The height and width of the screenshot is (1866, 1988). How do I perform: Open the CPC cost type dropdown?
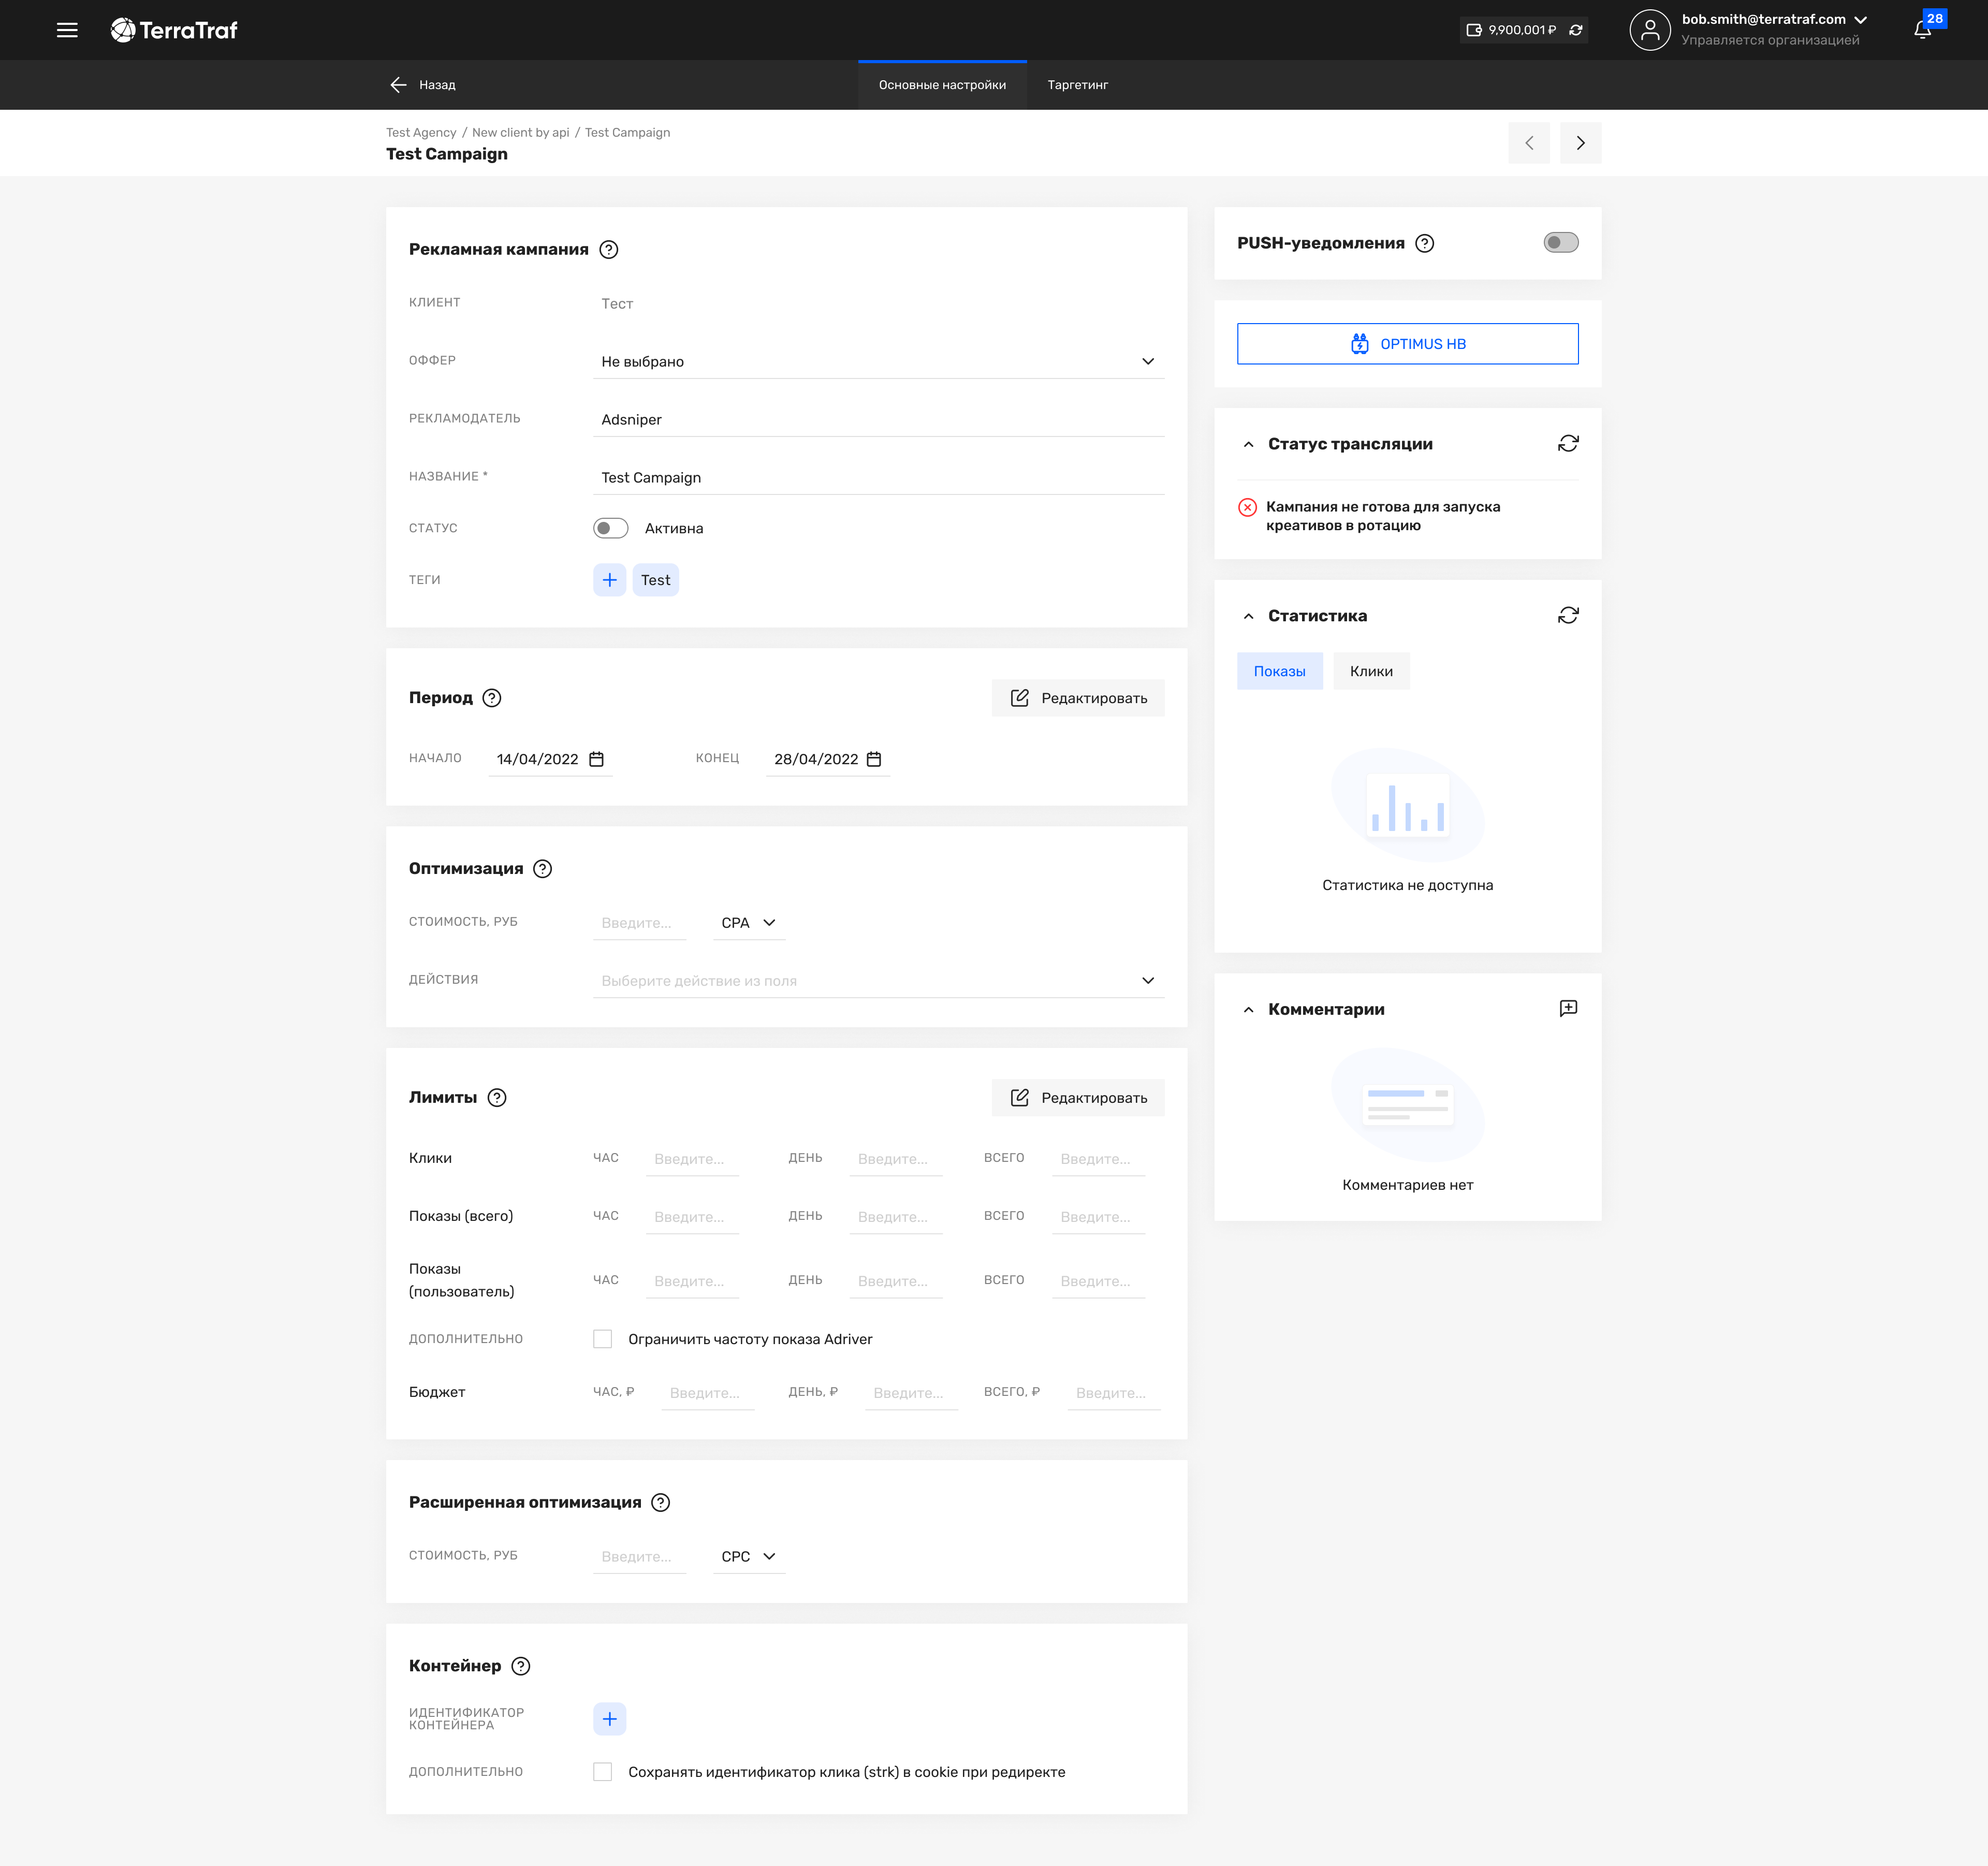click(749, 1556)
